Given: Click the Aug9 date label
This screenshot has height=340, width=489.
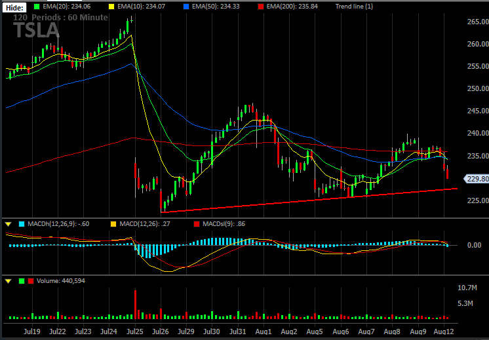Looking at the screenshot, I should [x=418, y=331].
